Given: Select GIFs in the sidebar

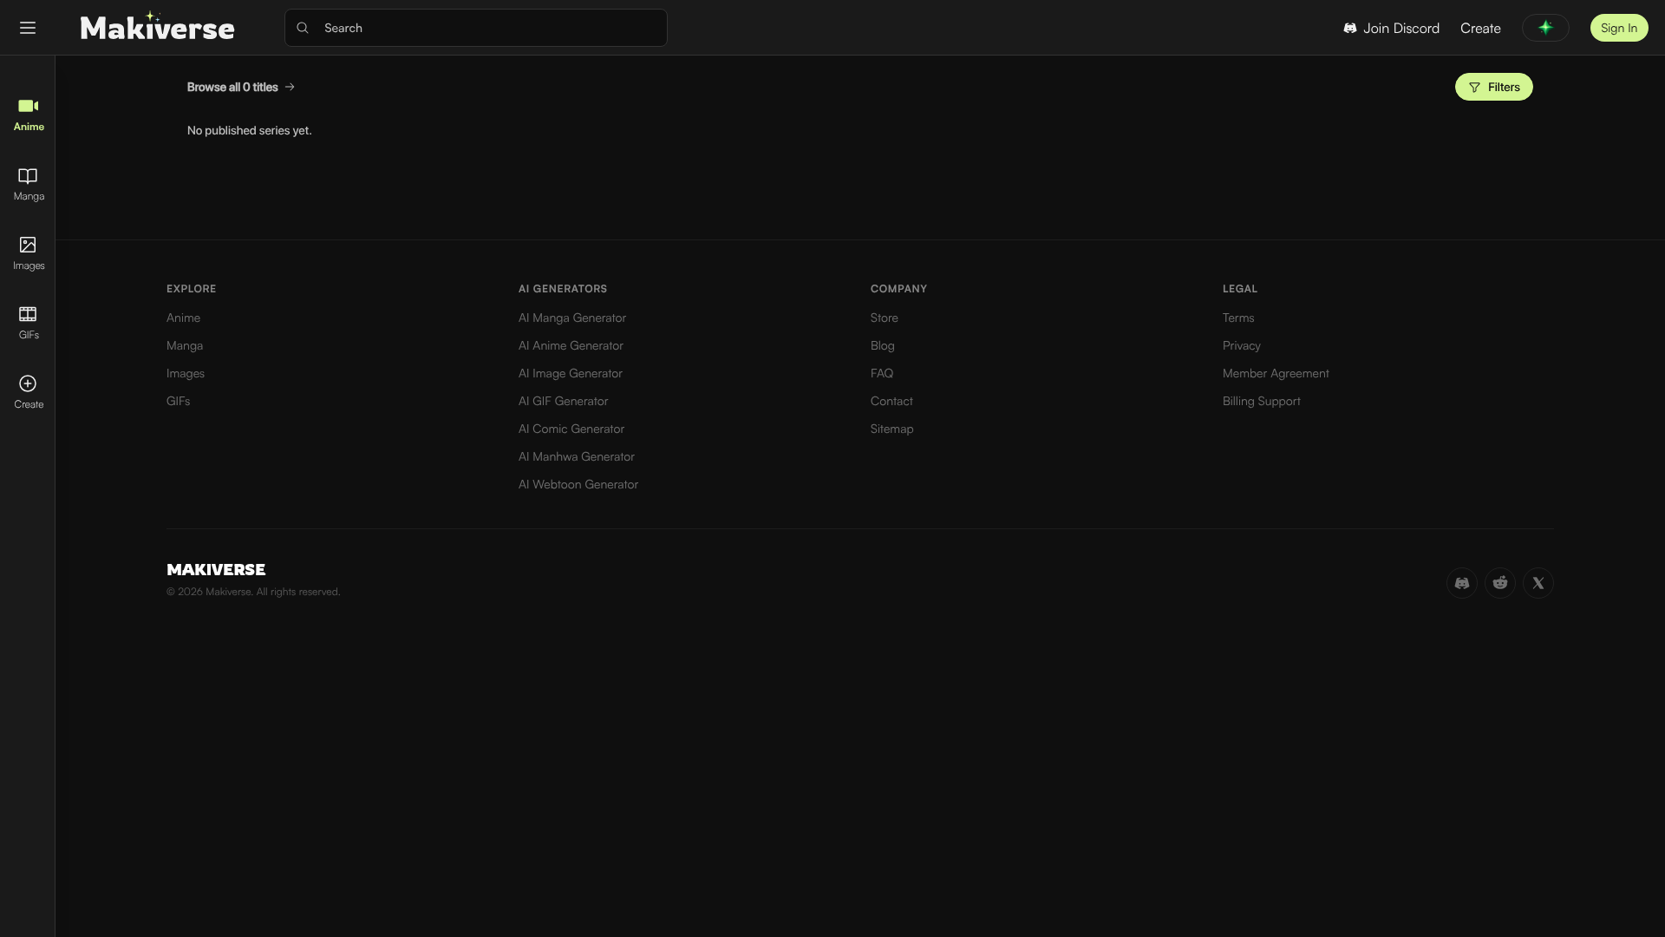Looking at the screenshot, I should coord(28,324).
